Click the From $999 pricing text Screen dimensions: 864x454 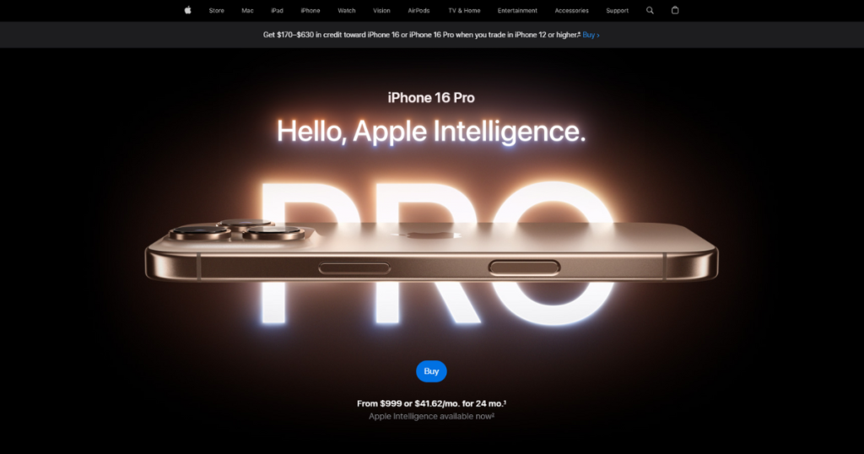431,403
